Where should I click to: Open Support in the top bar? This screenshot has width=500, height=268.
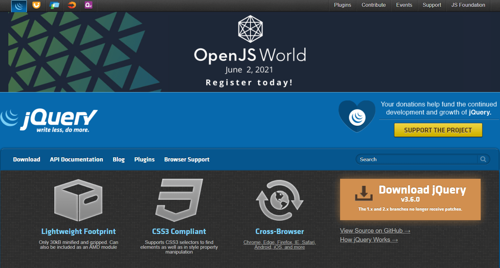coord(432,5)
